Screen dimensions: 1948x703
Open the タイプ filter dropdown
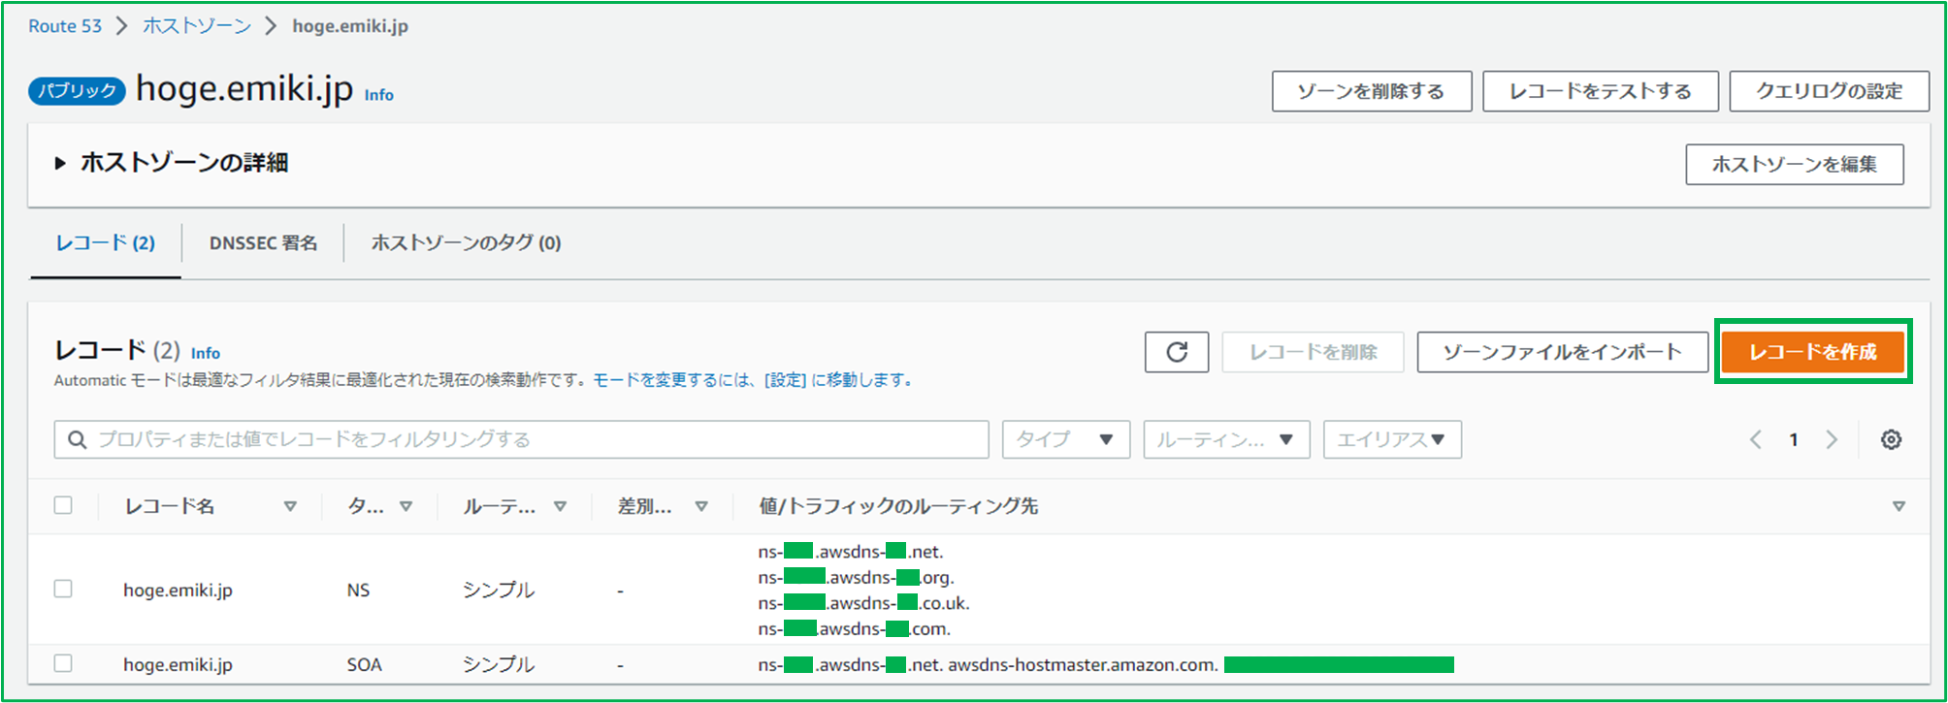pos(1066,439)
